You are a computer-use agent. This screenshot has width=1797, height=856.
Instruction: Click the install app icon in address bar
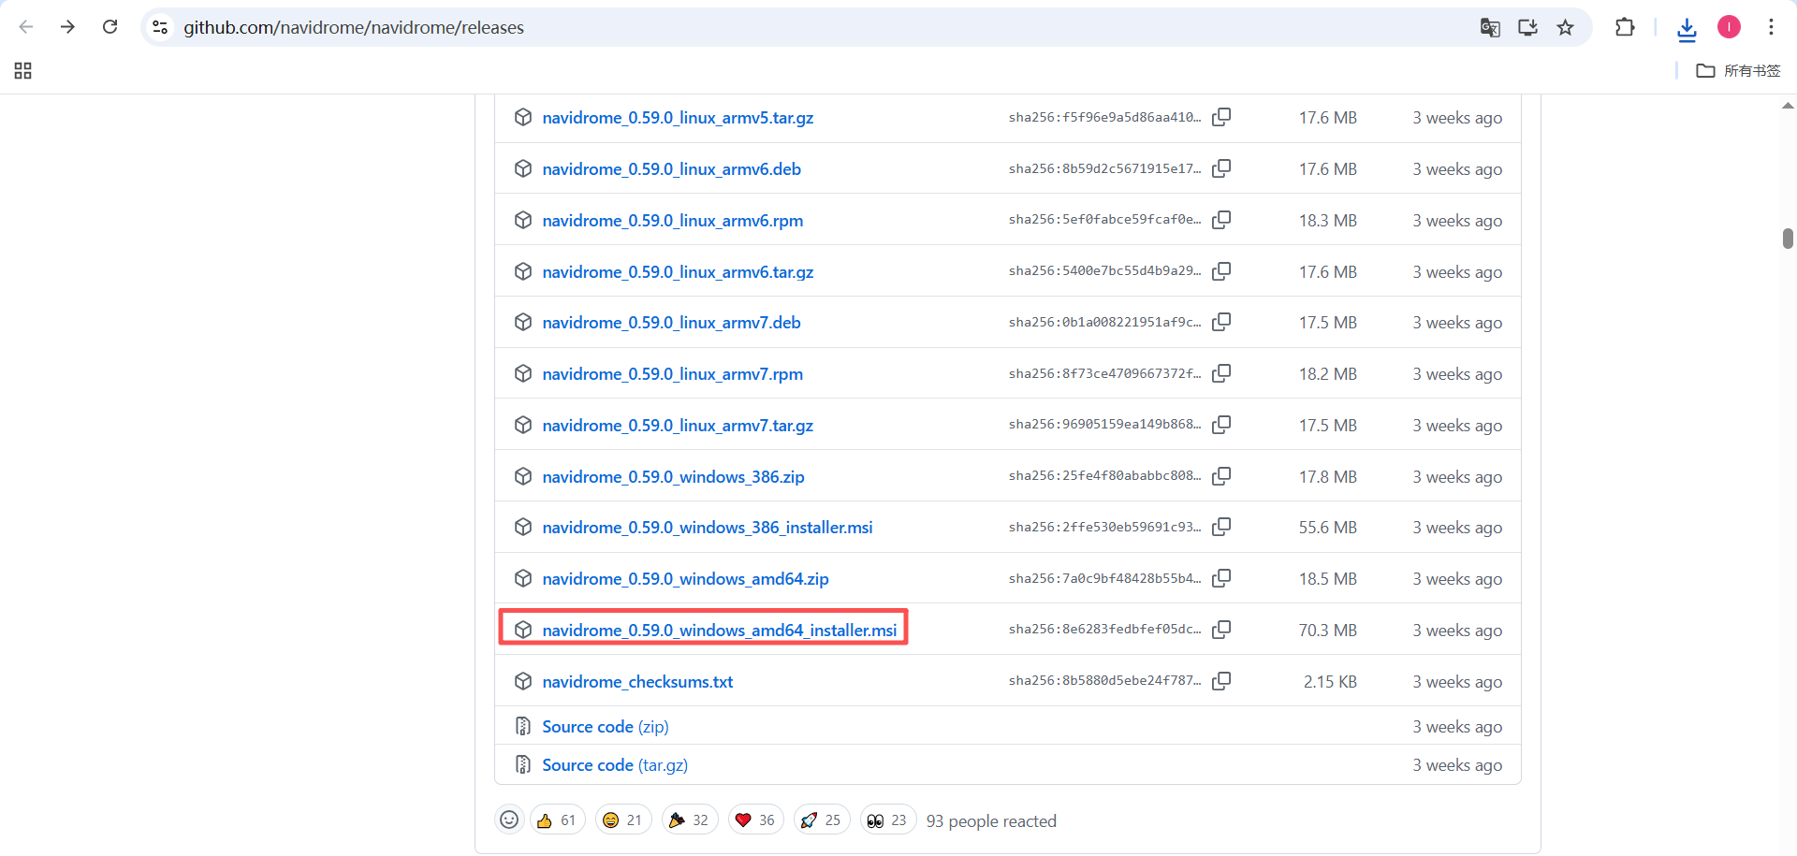click(1527, 27)
